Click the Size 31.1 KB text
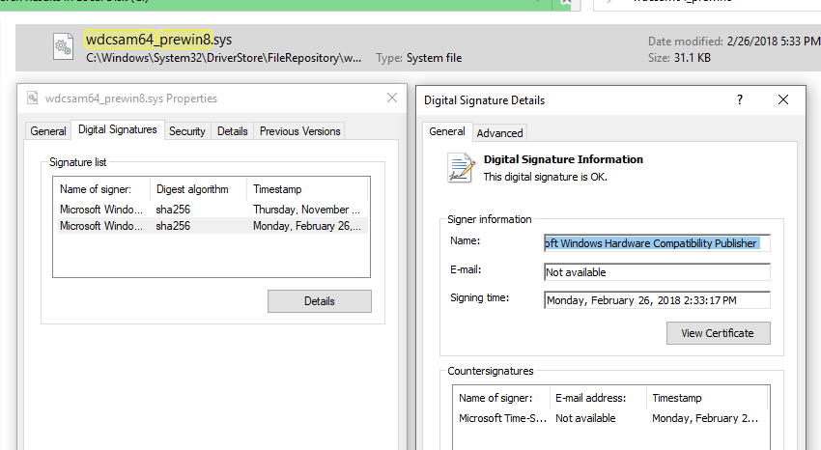 [x=679, y=58]
